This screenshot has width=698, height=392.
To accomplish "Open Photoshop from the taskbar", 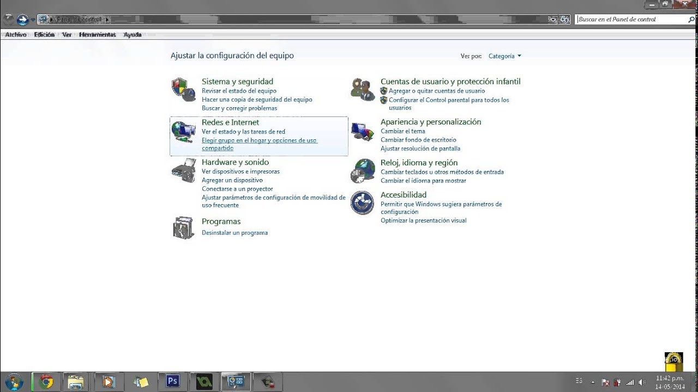I will 173,382.
